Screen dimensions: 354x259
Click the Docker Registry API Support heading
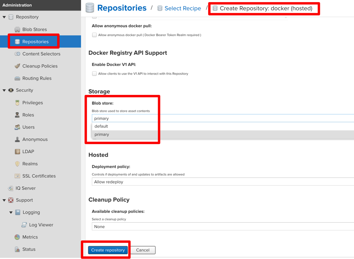click(128, 53)
